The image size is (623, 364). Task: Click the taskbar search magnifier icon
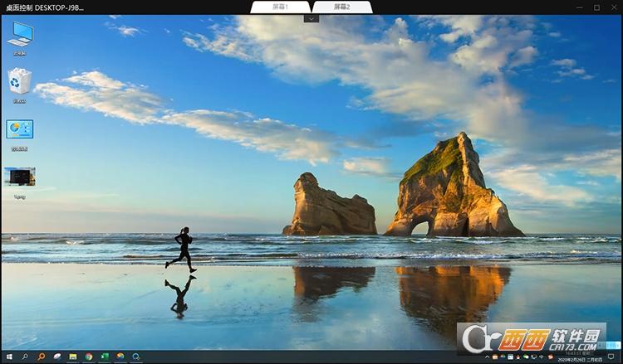pyautogui.click(x=25, y=357)
